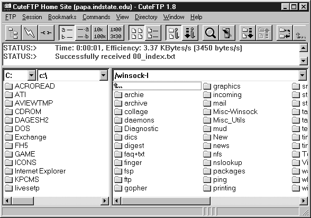Click the upload files arrow icon
Image resolution: width=311 pixels, height=218 pixels.
pyautogui.click(x=264, y=33)
